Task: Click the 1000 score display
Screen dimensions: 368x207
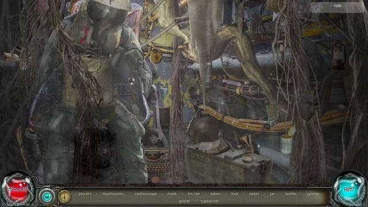Action: point(338,6)
